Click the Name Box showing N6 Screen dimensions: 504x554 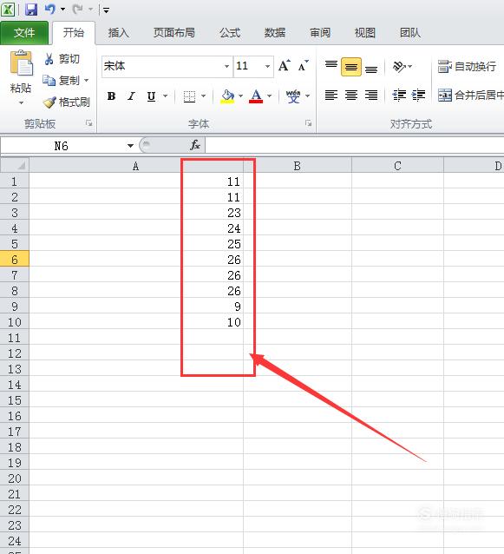pyautogui.click(x=62, y=146)
